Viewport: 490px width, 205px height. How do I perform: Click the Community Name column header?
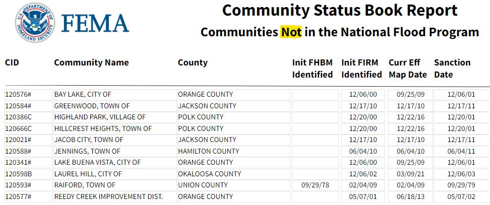coord(91,62)
